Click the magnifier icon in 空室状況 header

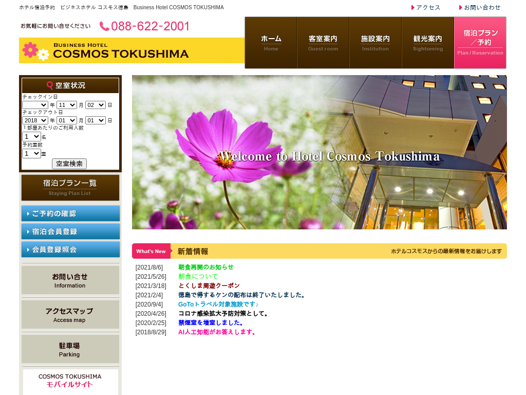pos(50,85)
